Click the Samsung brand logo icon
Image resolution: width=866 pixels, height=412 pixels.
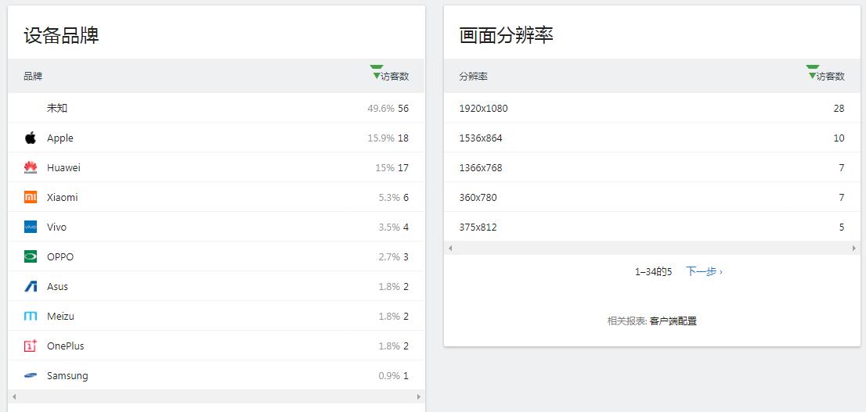coord(31,376)
